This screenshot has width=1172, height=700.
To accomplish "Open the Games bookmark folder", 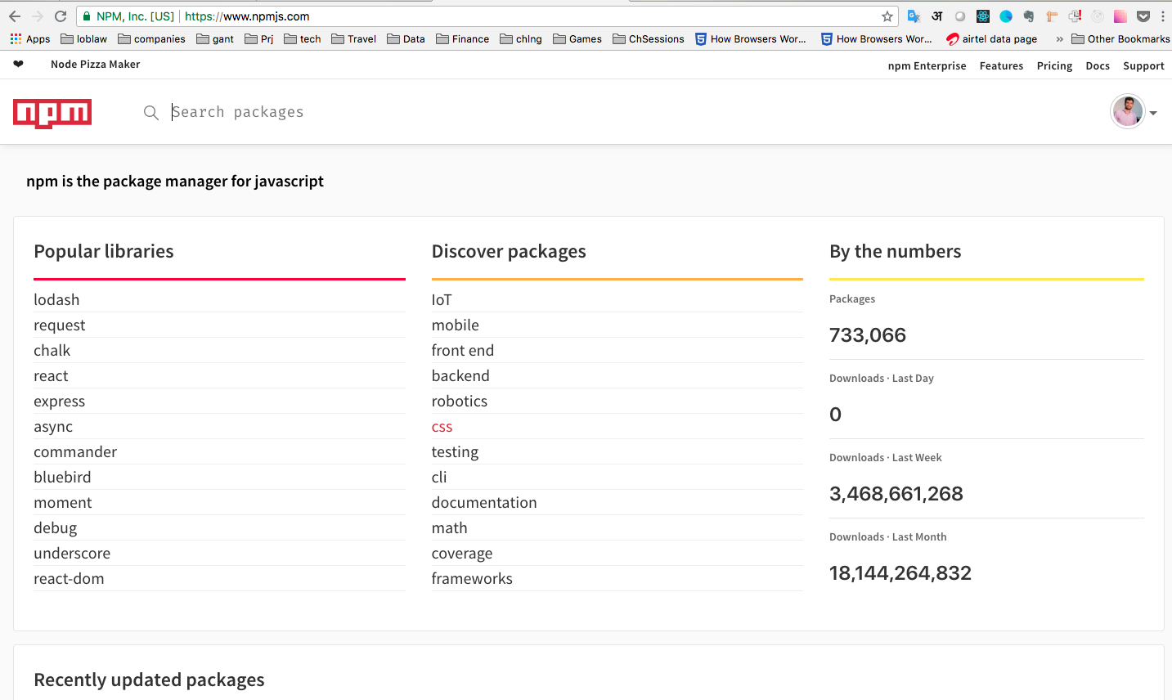I will [x=577, y=39].
